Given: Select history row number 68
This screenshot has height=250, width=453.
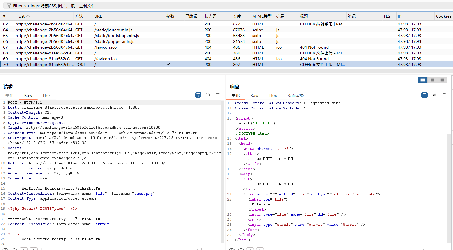Looking at the screenshot, I should (226, 53).
